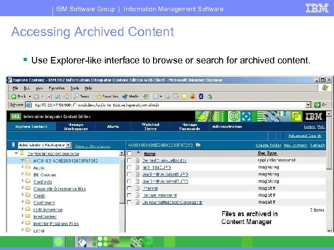The height and width of the screenshot is (250, 334).
Task: Tick the checkbox for Policy.tif row
Action: [129, 188]
